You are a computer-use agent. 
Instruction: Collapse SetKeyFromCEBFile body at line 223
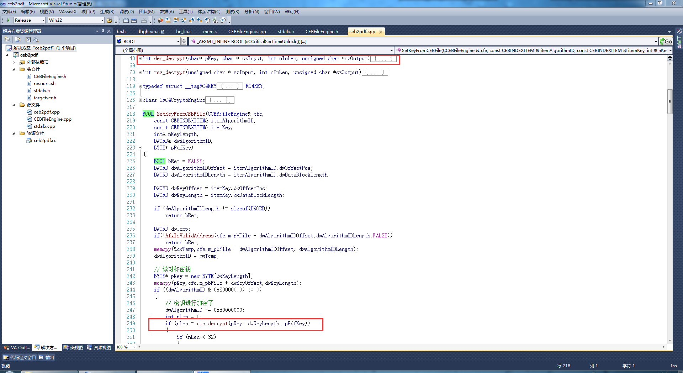[x=140, y=147]
